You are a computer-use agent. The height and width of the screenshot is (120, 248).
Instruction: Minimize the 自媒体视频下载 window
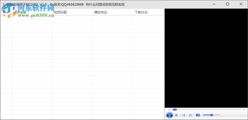[x=214, y=4]
